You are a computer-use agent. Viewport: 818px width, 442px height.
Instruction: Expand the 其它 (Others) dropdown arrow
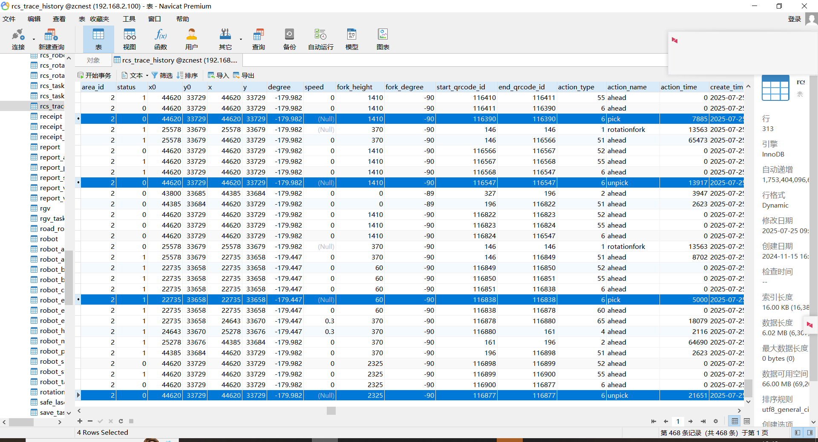pyautogui.click(x=241, y=40)
